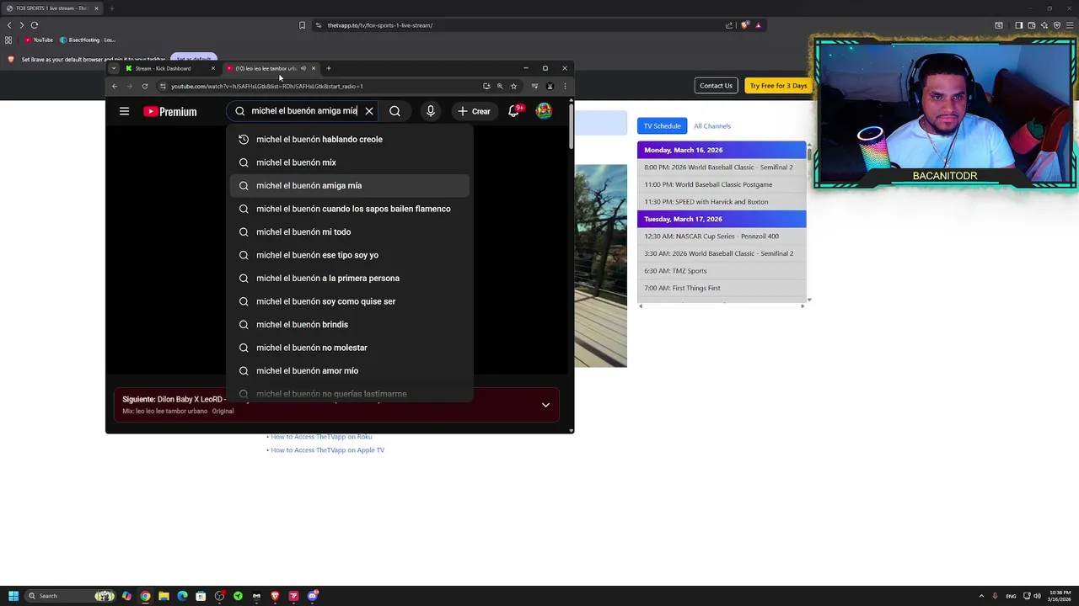Screen dimensions: 1079x606
Task: Select the TV Schedule tab
Action: (x=662, y=126)
